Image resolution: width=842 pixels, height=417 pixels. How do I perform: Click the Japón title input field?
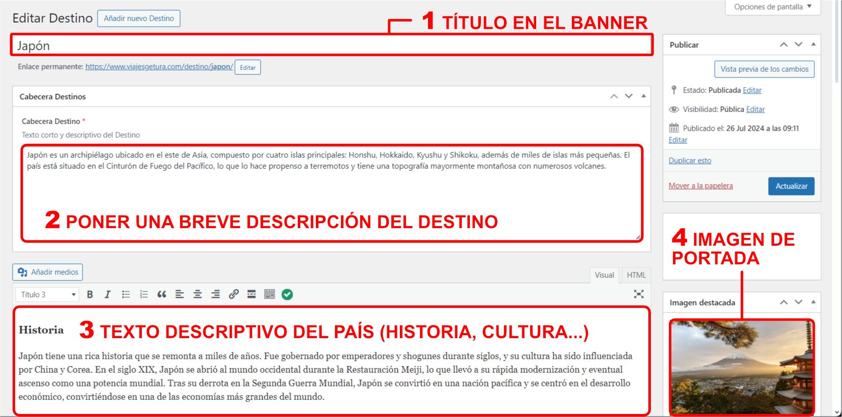pyautogui.click(x=331, y=45)
